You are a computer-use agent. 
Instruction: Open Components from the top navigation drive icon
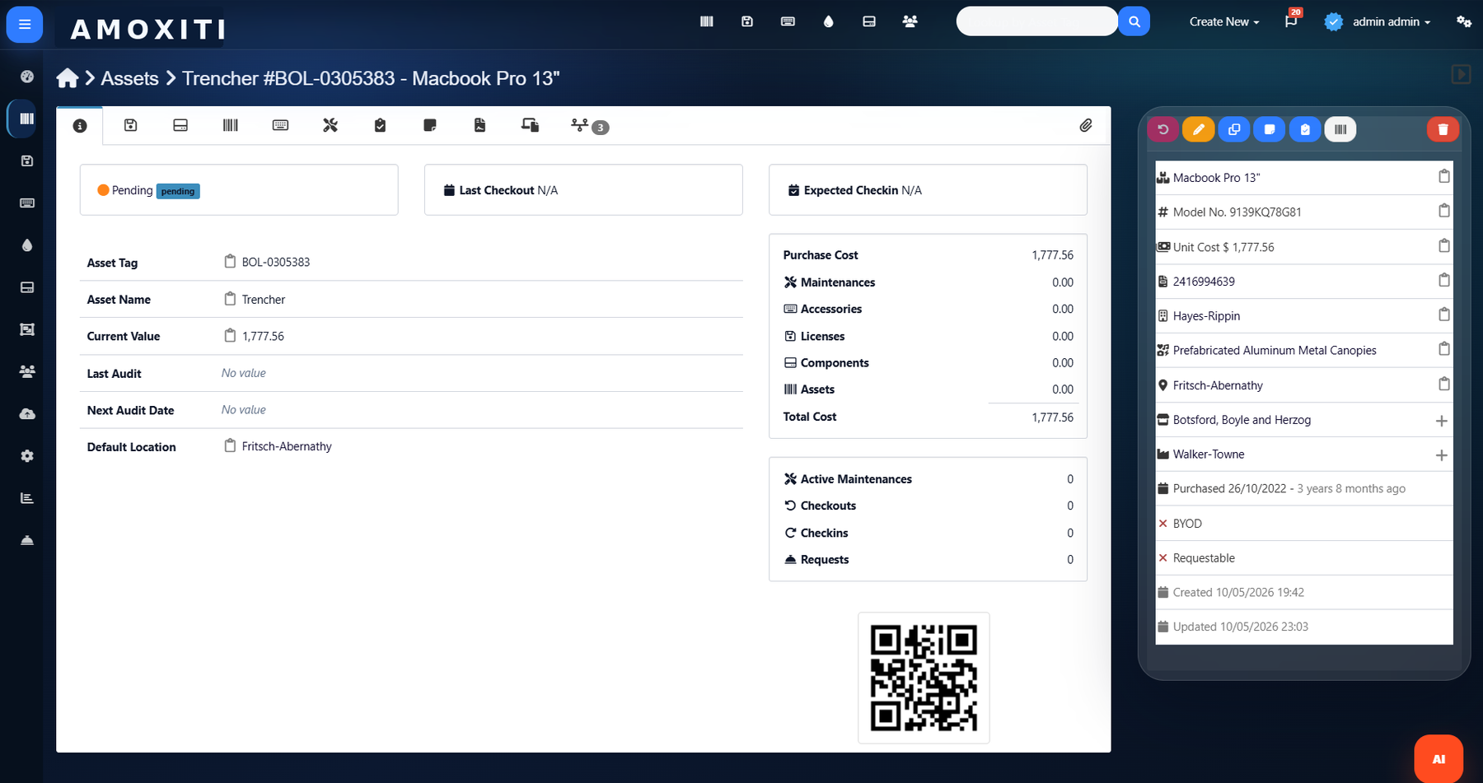[x=869, y=21]
